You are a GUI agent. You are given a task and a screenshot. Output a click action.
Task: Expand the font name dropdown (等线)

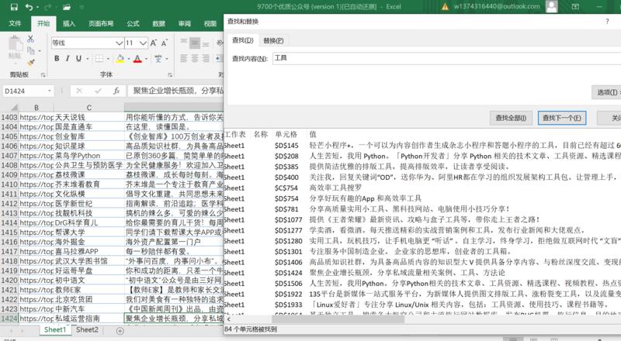[119, 43]
